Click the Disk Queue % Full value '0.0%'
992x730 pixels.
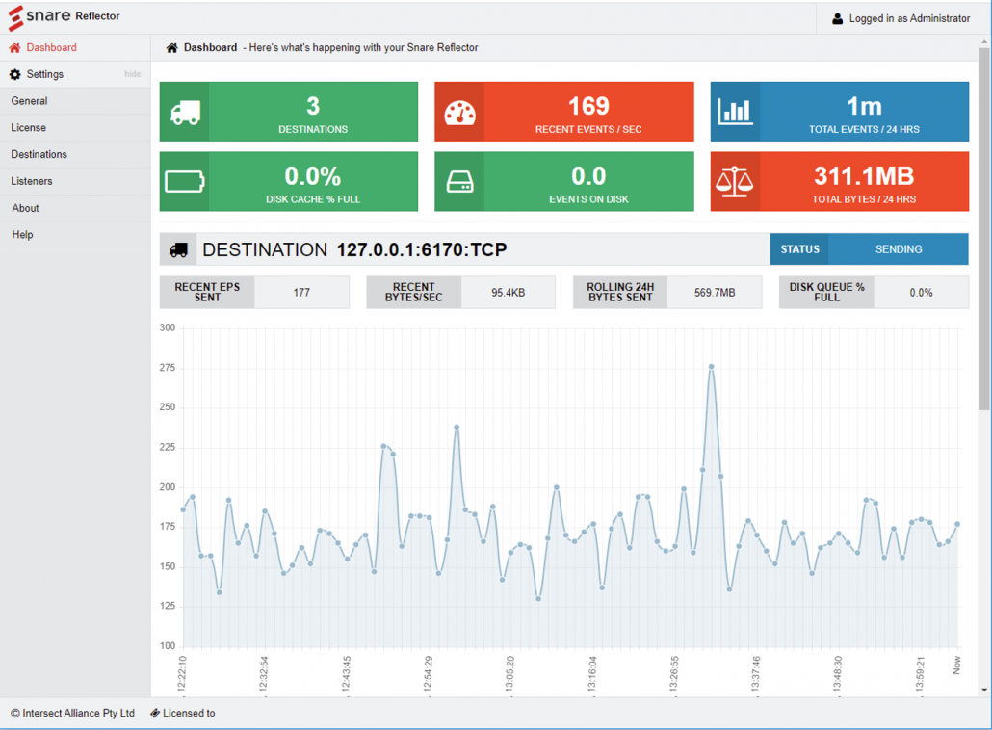(x=921, y=293)
